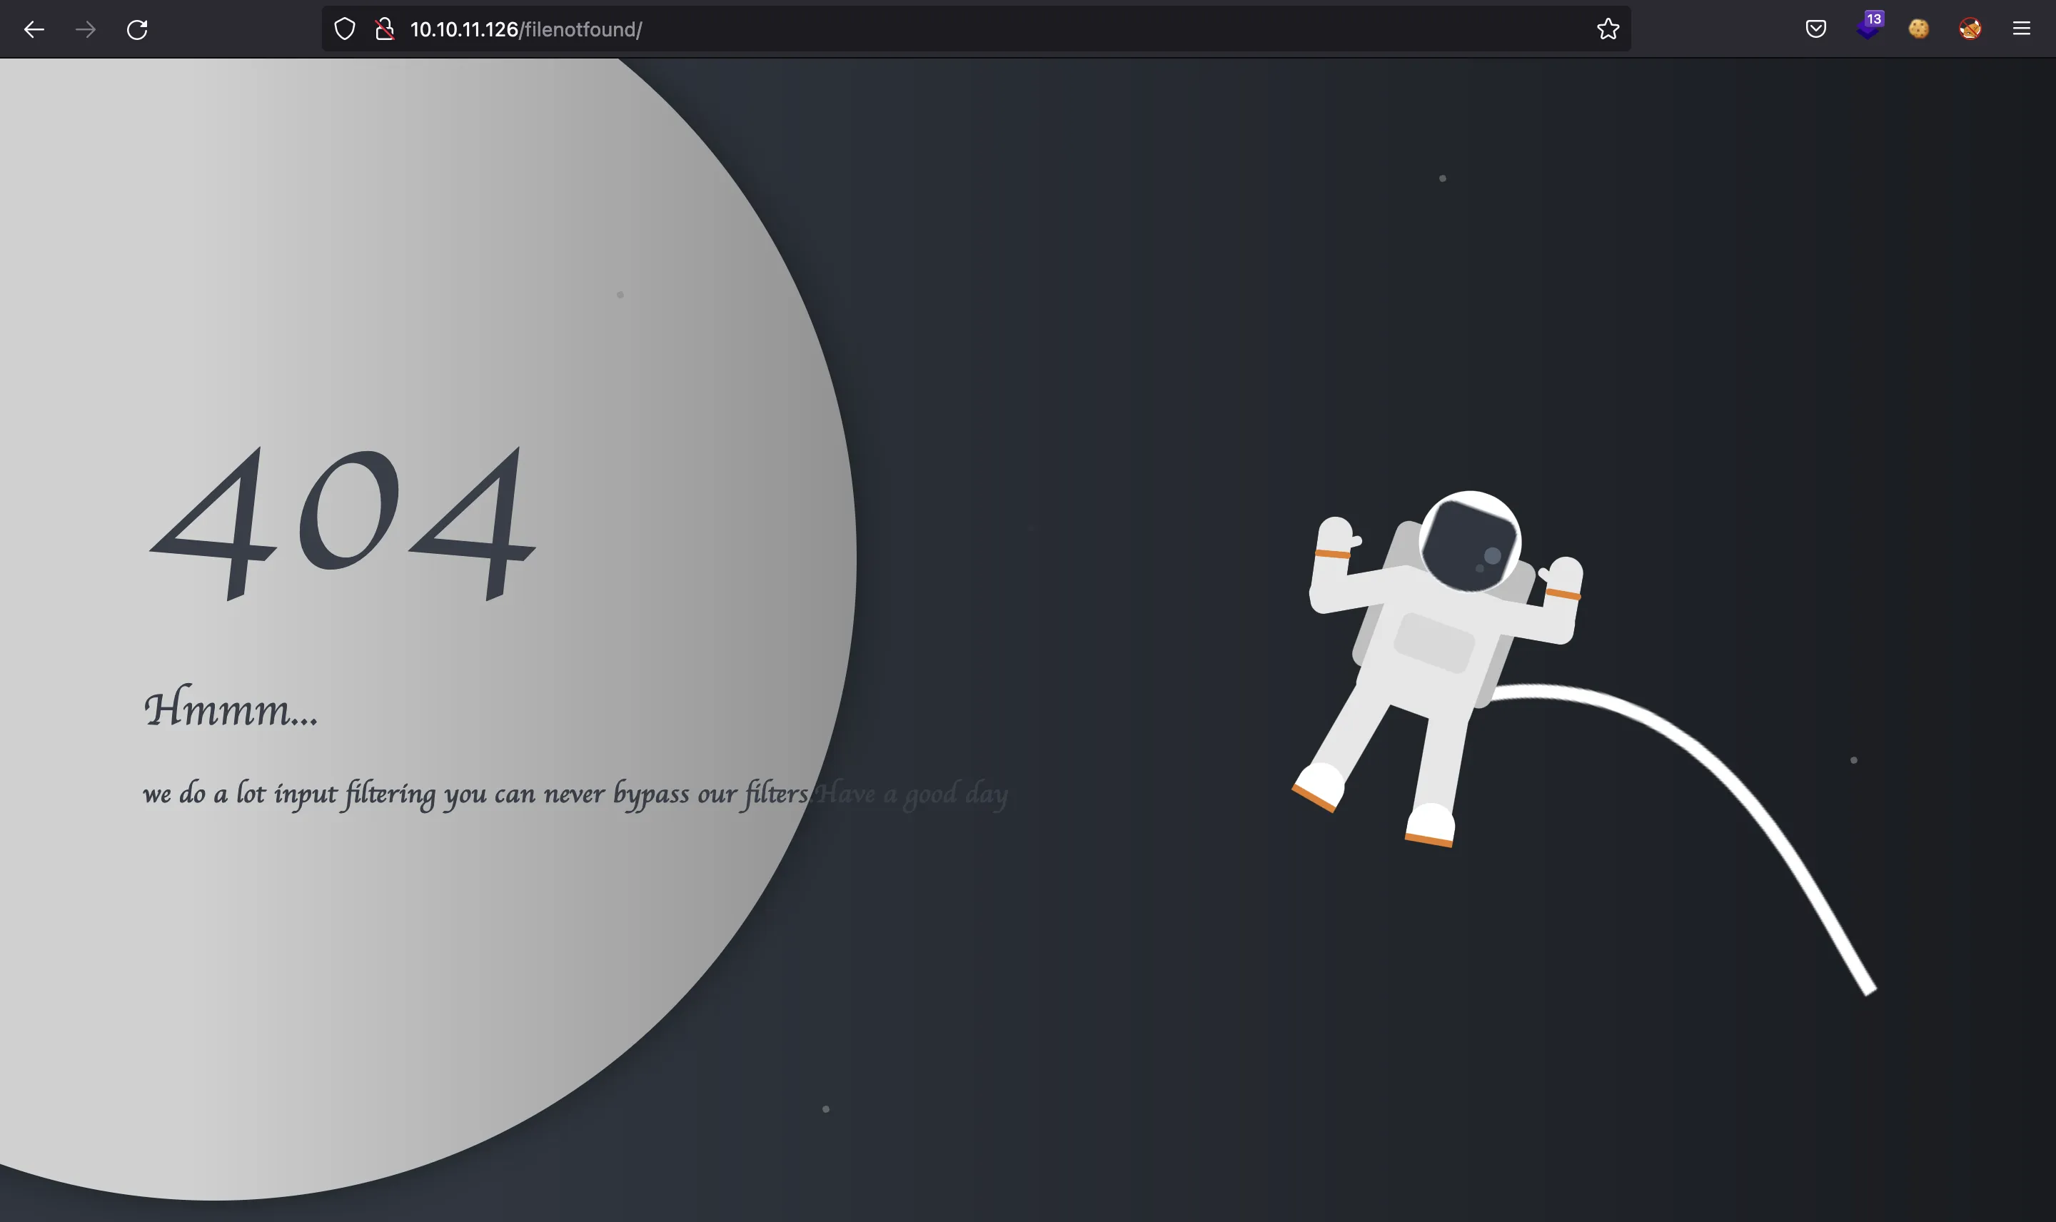Open the cookie editor extension

tap(1918, 29)
